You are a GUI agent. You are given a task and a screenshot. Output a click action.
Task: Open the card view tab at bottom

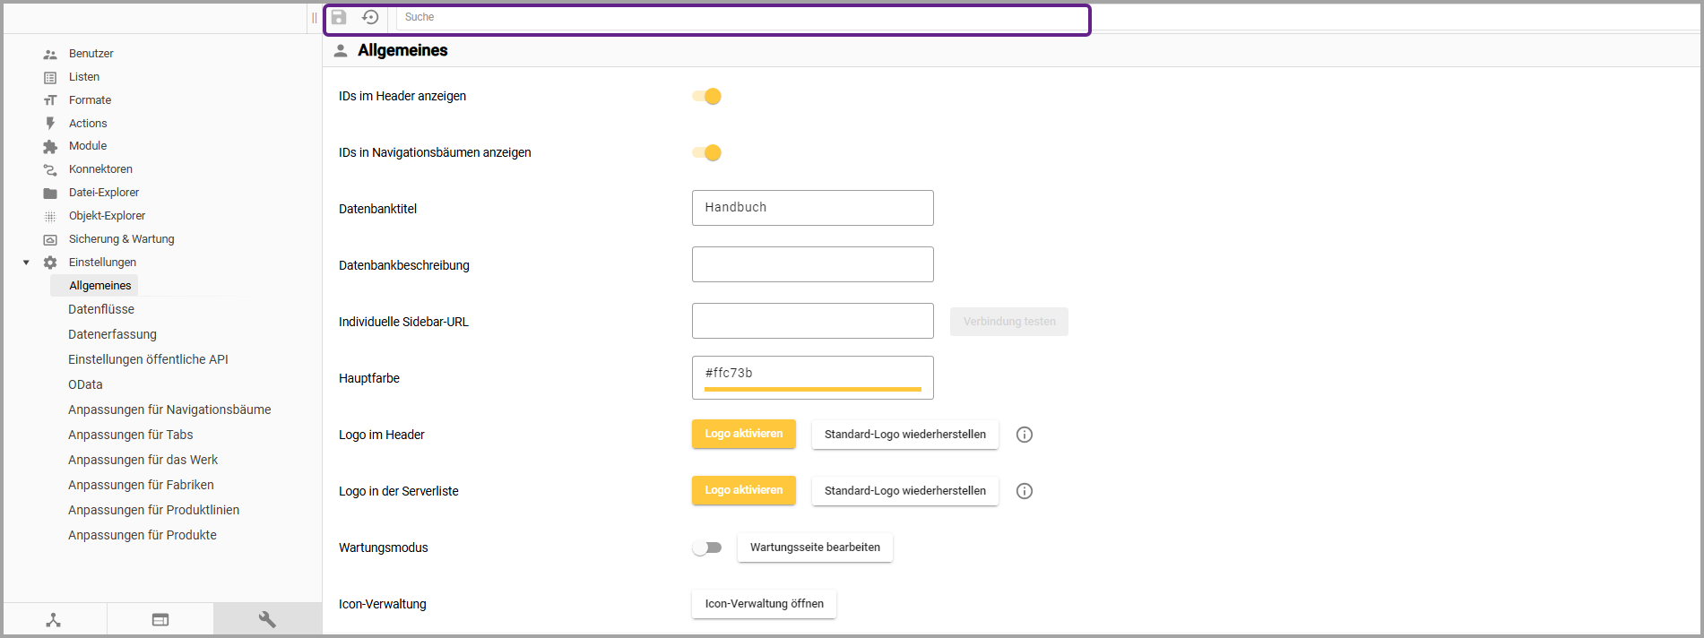pos(160,619)
